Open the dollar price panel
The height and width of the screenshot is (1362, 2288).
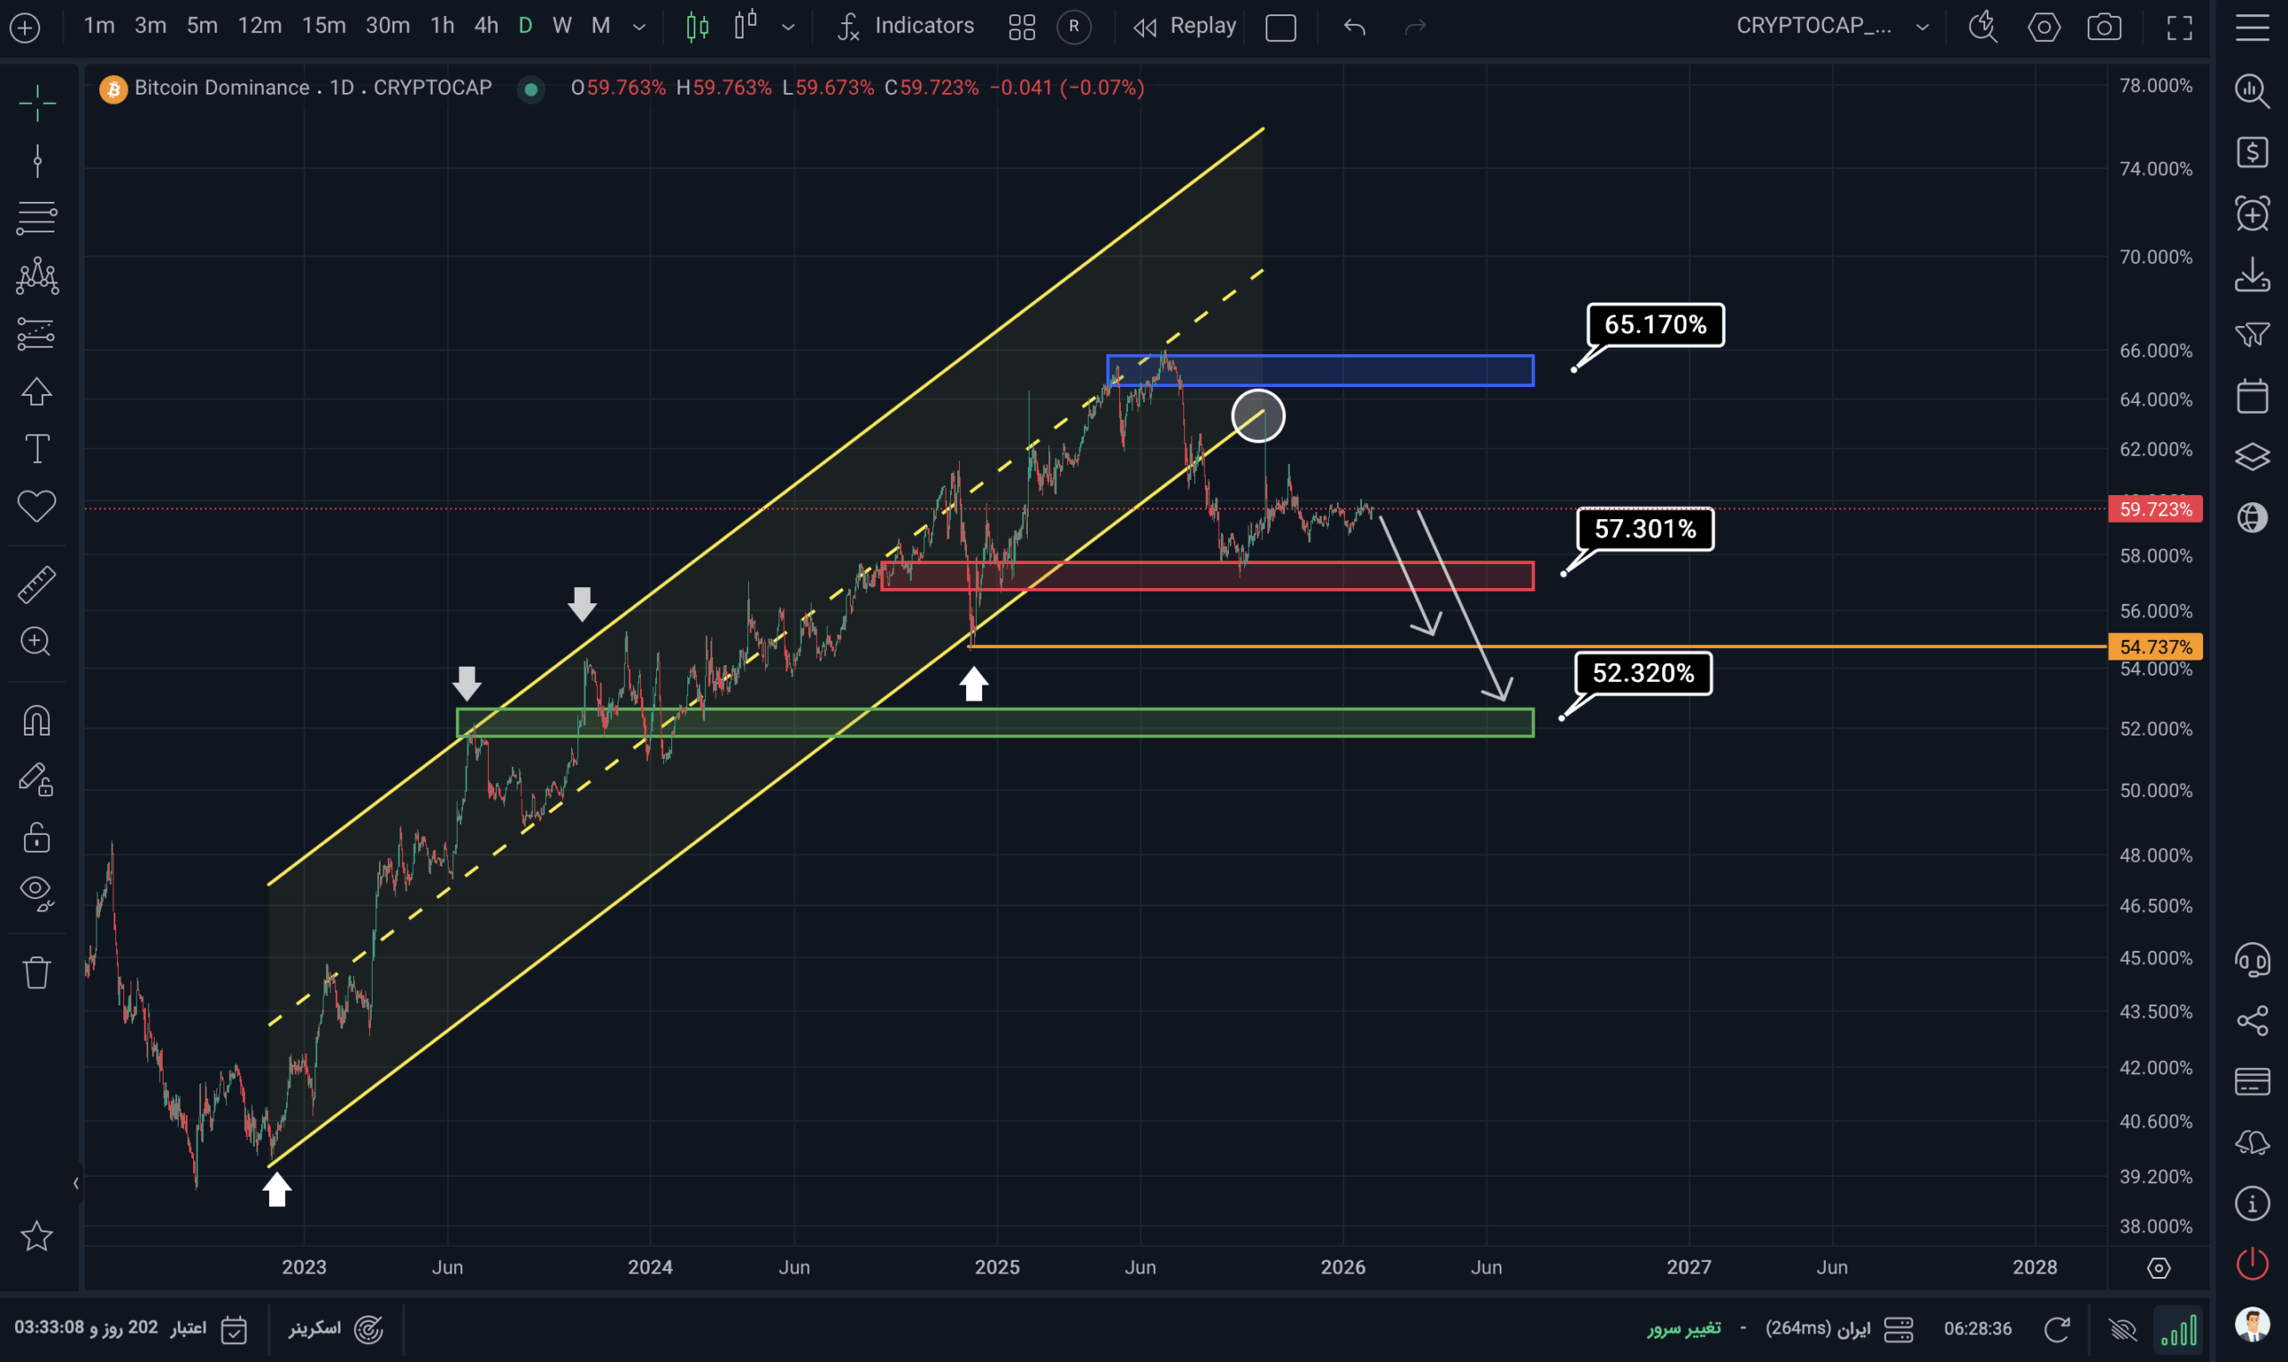pos(2252,152)
